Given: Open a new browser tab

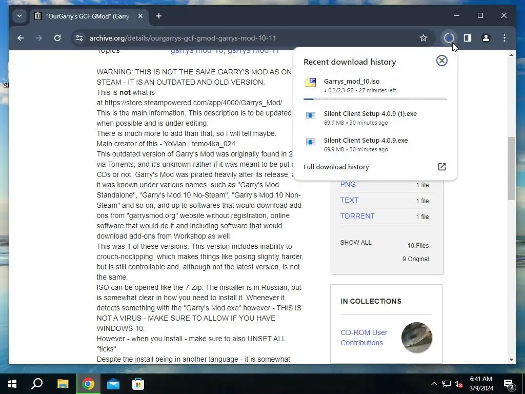Looking at the screenshot, I should click(159, 16).
